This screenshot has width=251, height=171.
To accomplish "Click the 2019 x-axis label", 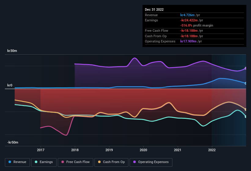I will (109, 150).
